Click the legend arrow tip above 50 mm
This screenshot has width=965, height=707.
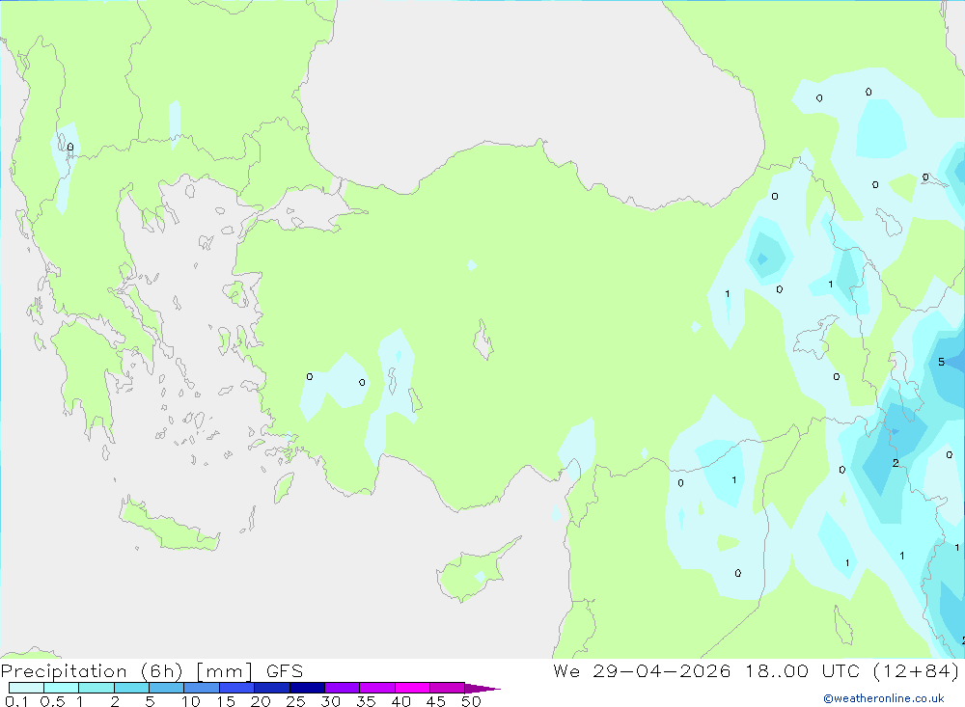[x=482, y=689]
